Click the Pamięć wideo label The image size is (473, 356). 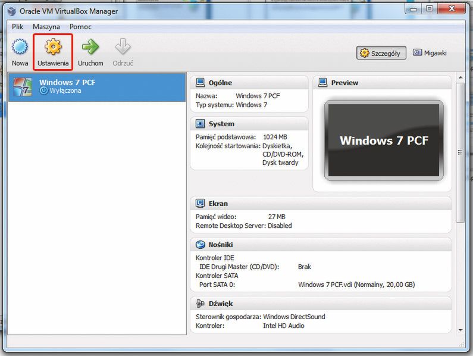216,217
